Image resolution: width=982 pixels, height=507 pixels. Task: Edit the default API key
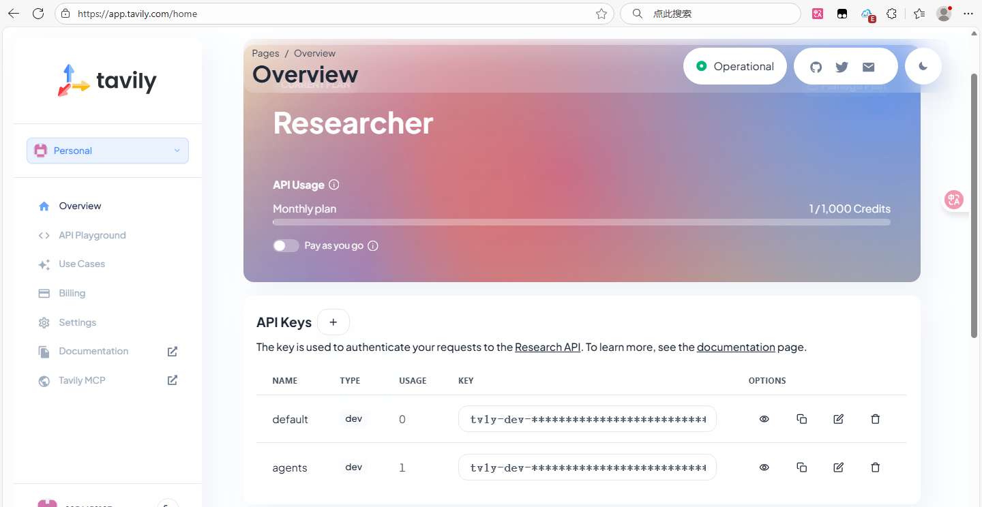point(839,419)
